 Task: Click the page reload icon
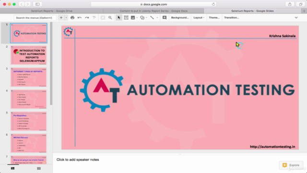[213, 4]
